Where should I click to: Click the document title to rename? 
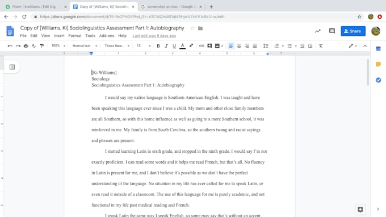coord(102,28)
